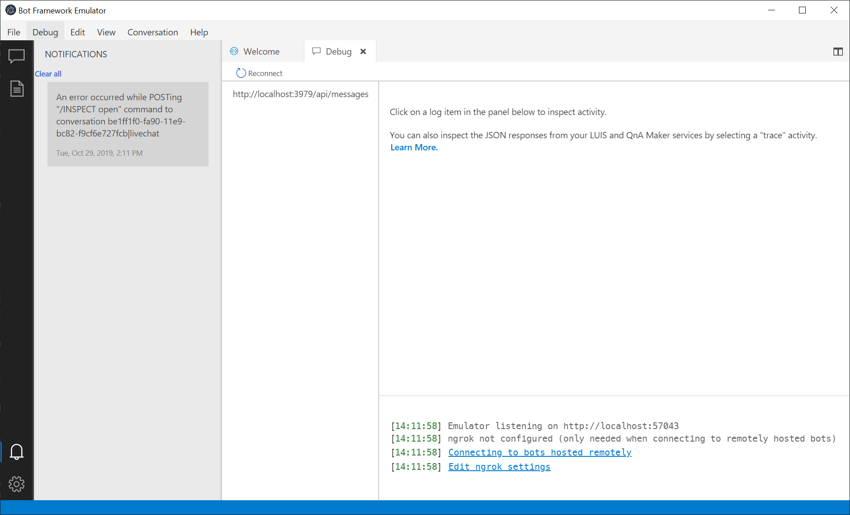The height and width of the screenshot is (515, 850).
Task: Click the localhost:3979/api/messages endpoint text
Action: [301, 94]
